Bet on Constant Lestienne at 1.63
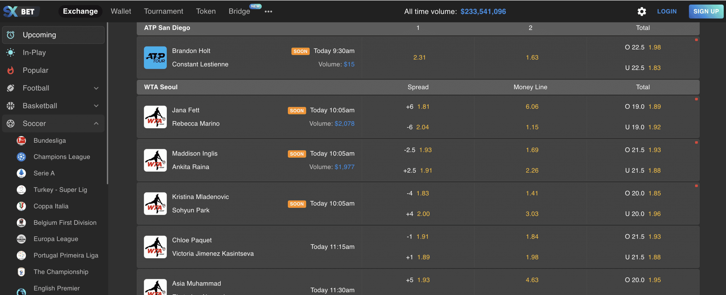 point(532,57)
